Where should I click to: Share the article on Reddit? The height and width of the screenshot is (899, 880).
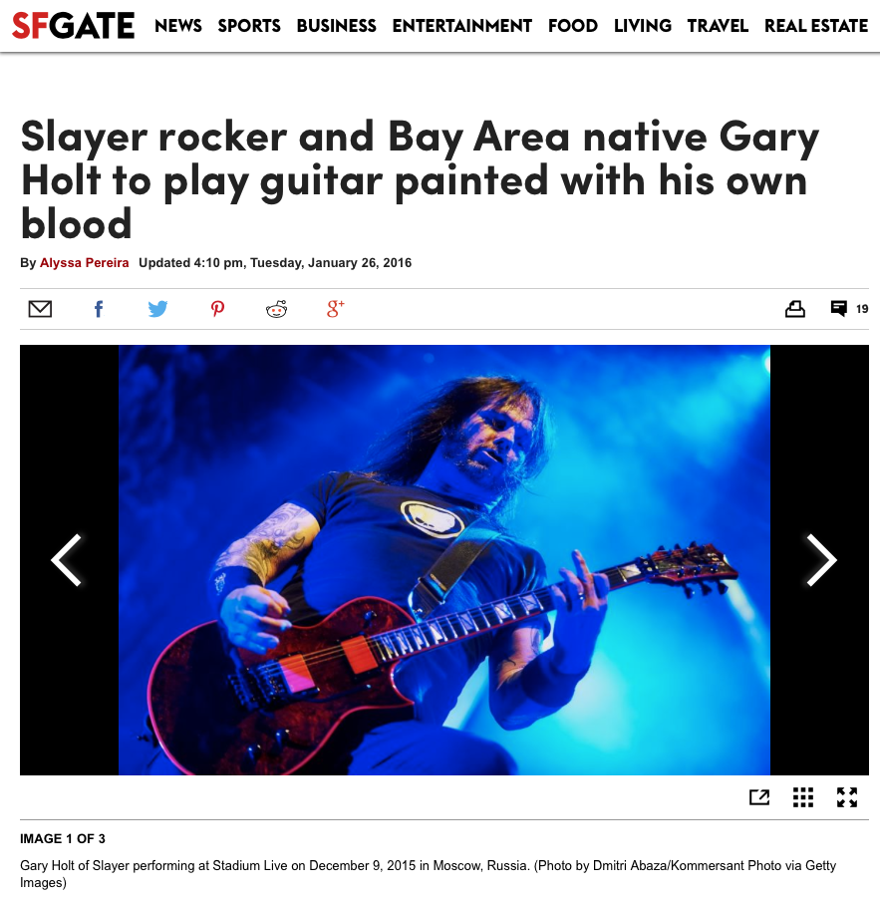tap(276, 309)
